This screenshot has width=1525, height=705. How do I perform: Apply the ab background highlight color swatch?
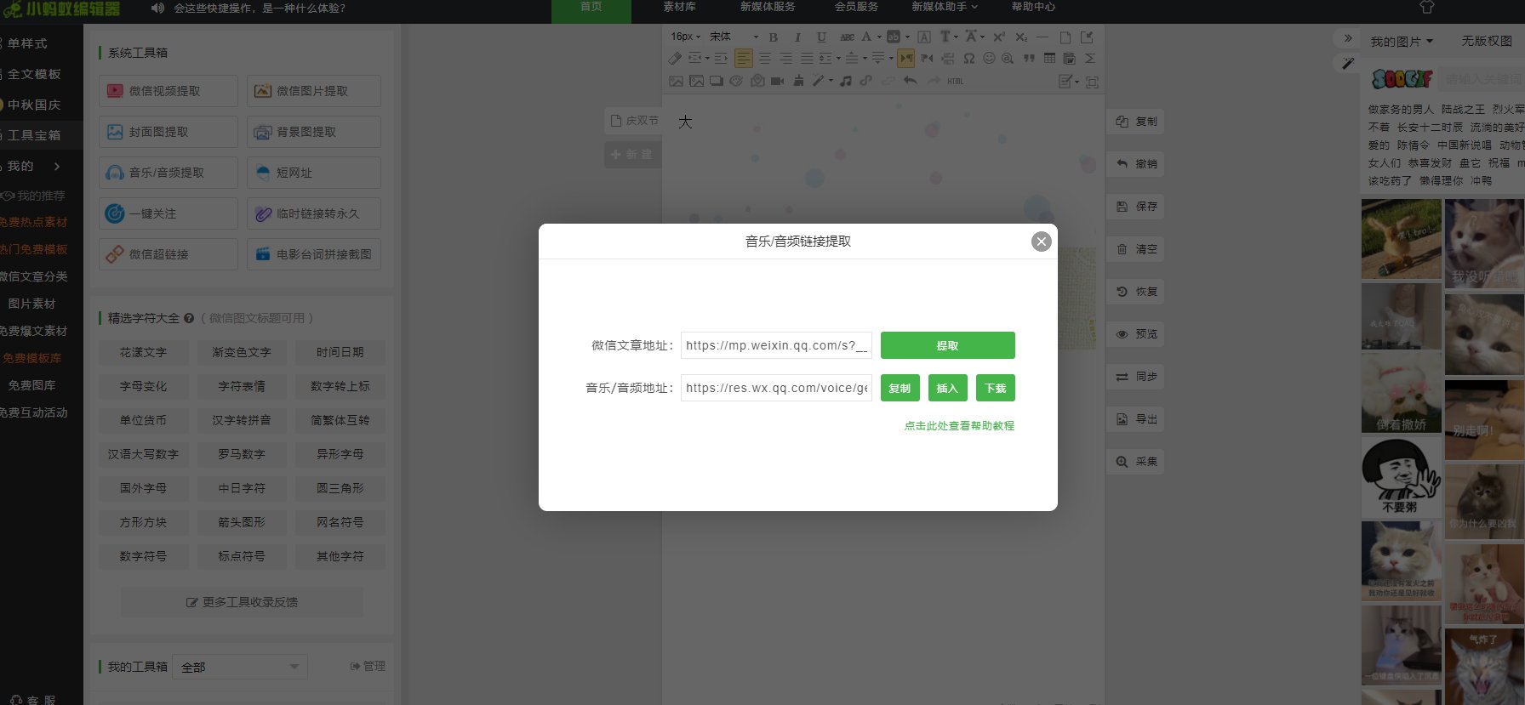(894, 37)
